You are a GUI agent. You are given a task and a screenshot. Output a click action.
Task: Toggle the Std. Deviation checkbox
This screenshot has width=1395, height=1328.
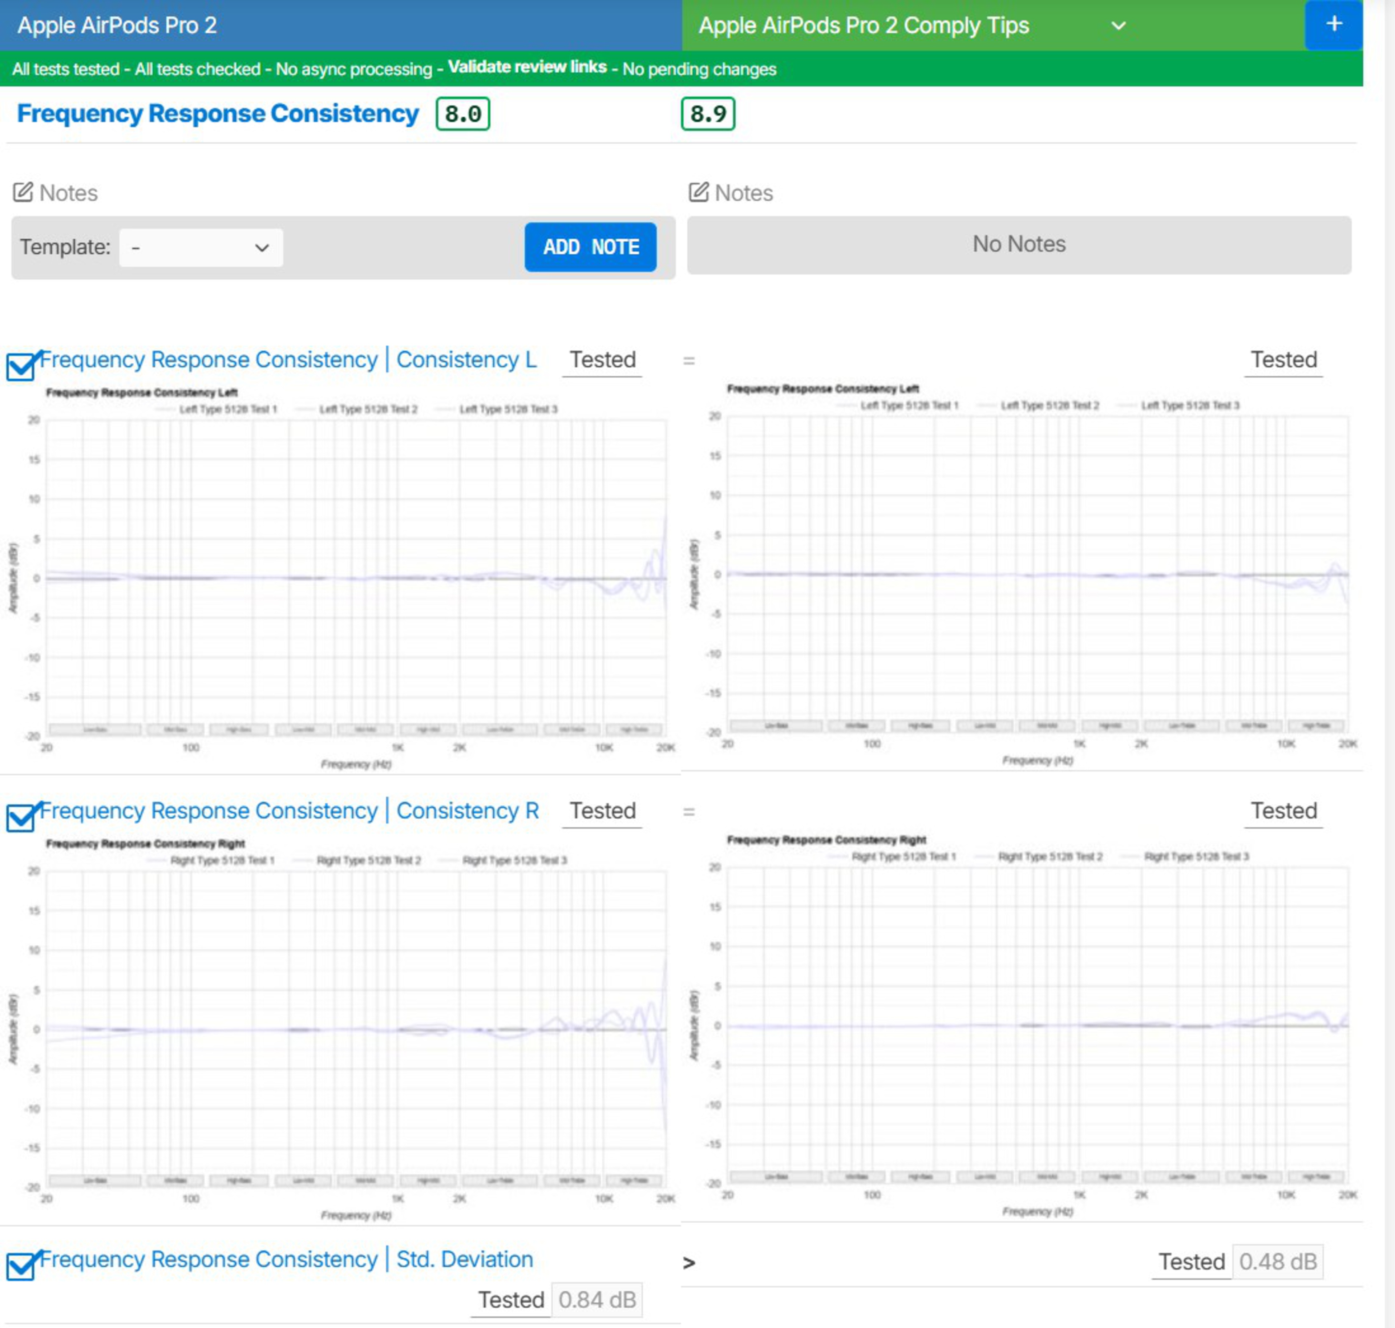point(20,1266)
